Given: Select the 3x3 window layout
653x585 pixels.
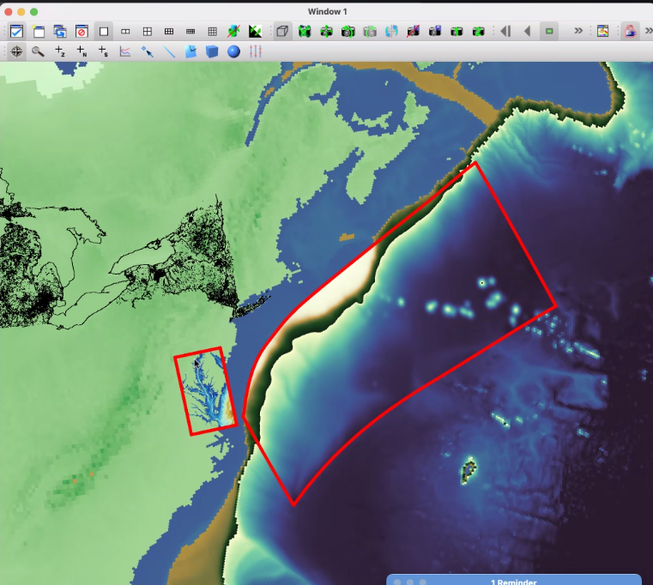Looking at the screenshot, I should click(213, 31).
